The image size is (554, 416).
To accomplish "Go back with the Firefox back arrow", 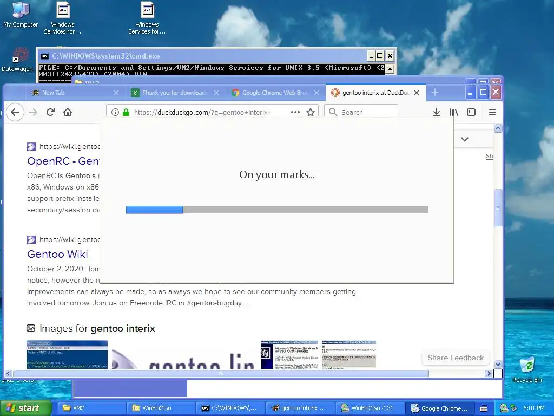I will pos(15,112).
